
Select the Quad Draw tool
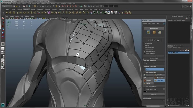click(x=159, y=80)
